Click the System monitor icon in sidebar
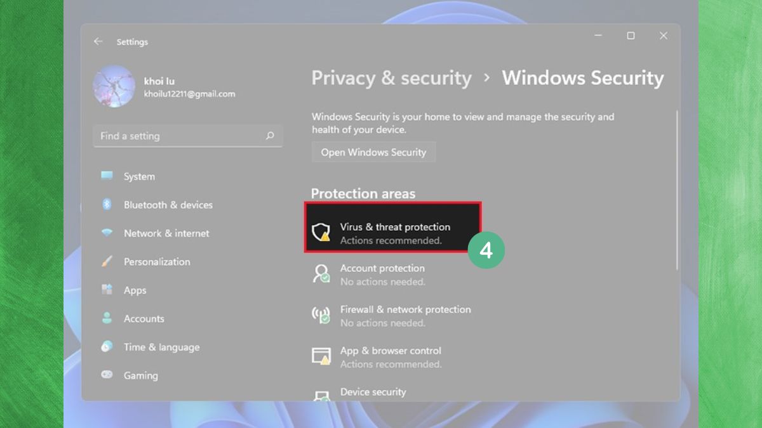762x428 pixels. coord(107,176)
